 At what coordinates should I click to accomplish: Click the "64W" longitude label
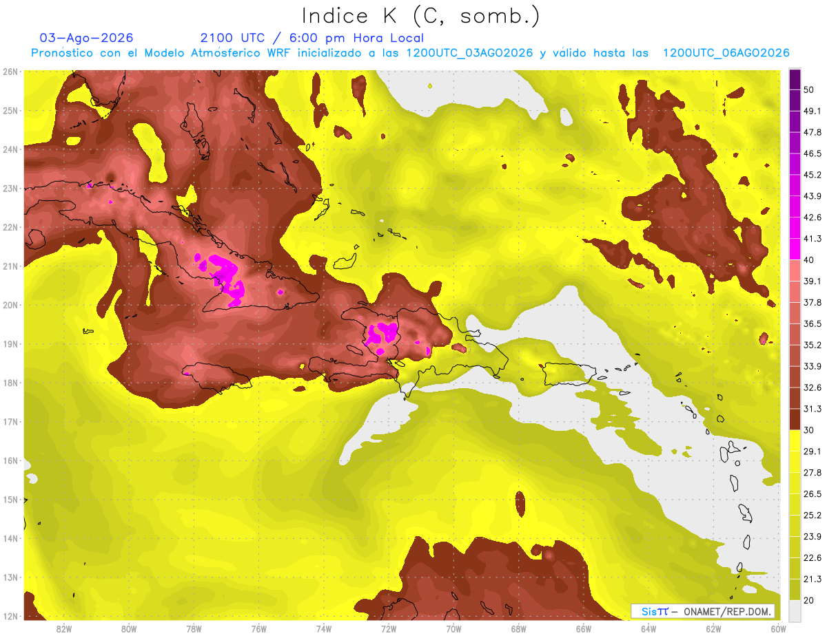point(649,628)
